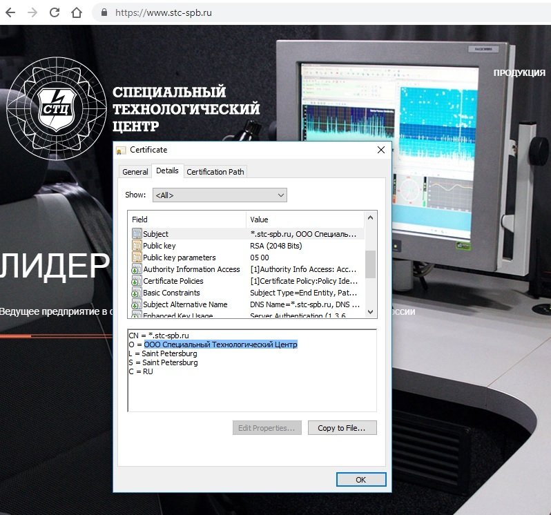The image size is (551, 515).
Task: Select the Basic Constraints icon
Action: [137, 293]
